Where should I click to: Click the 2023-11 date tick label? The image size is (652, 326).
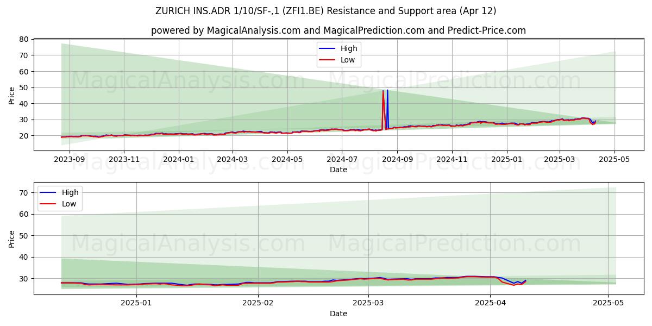123,159
